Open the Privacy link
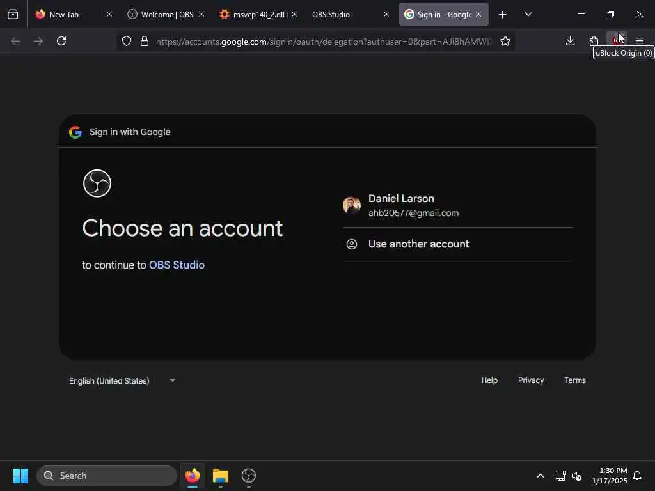Screen dimensions: 655x491 (531, 380)
